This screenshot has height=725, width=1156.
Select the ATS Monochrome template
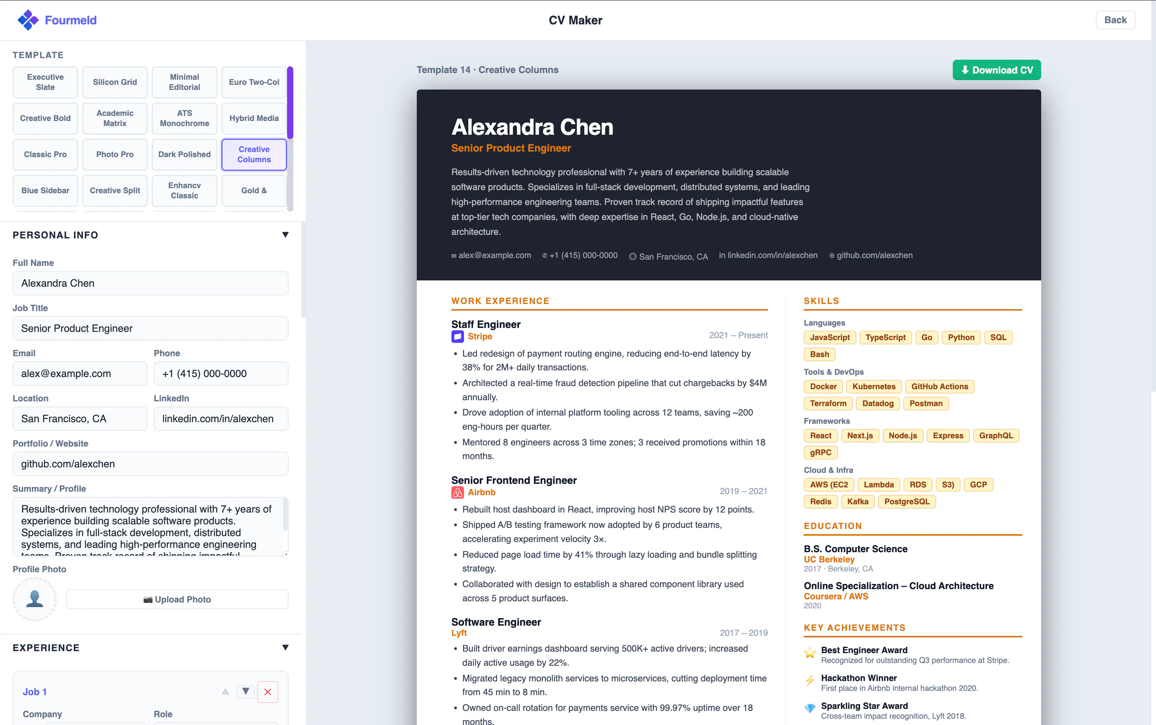[x=184, y=119]
